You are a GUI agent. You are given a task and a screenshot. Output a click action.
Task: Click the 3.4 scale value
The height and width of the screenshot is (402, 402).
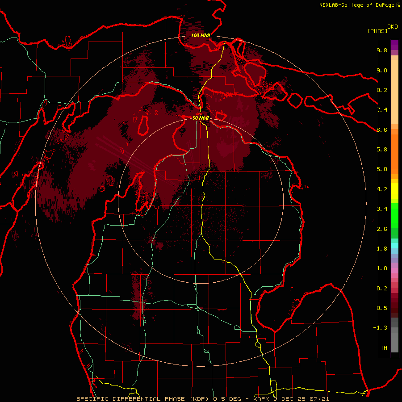[382, 209]
